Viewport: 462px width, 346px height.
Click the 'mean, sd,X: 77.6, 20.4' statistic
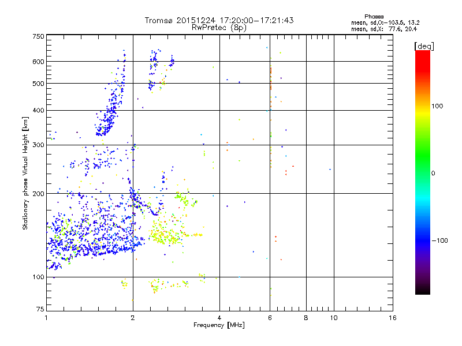coord(384,29)
